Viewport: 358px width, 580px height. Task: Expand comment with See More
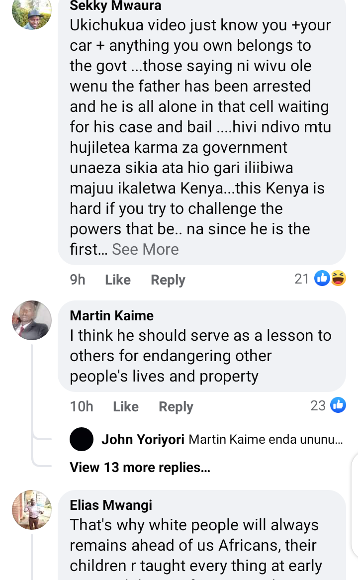click(145, 249)
